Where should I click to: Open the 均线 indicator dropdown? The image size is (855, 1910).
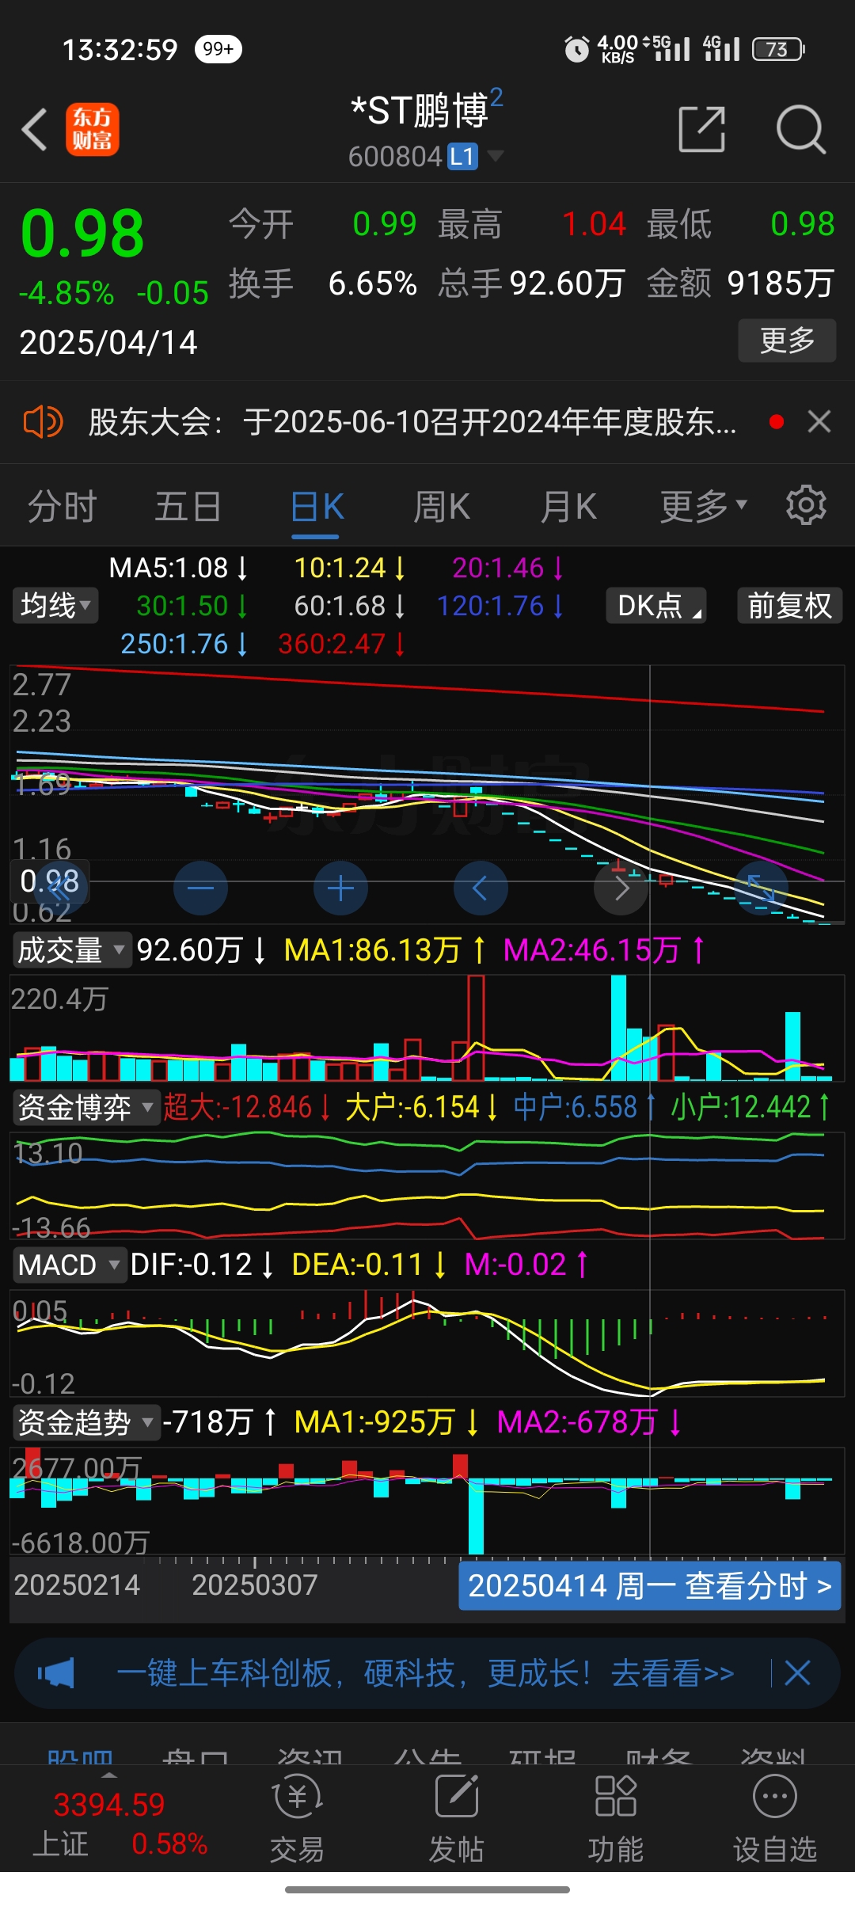[55, 606]
